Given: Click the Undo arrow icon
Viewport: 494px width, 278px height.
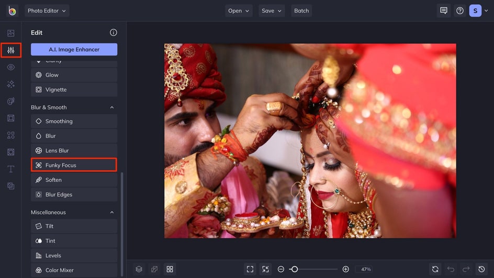Looking at the screenshot, I should 451,269.
